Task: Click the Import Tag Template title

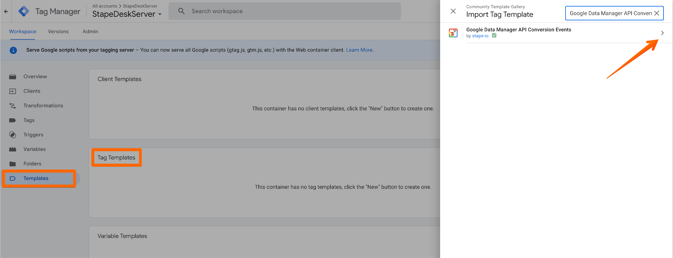Action: click(x=499, y=14)
